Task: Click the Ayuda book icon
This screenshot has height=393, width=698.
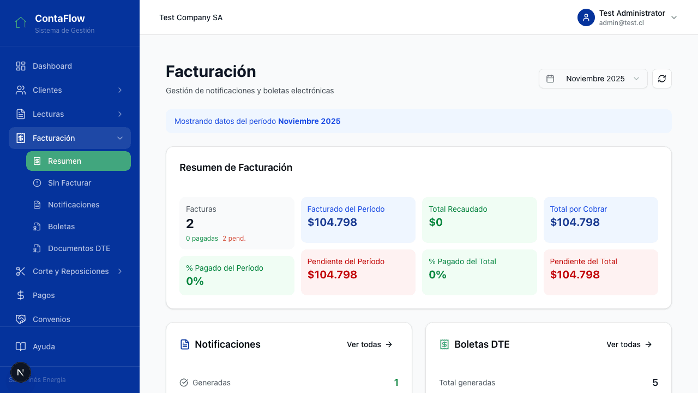Action: tap(21, 347)
